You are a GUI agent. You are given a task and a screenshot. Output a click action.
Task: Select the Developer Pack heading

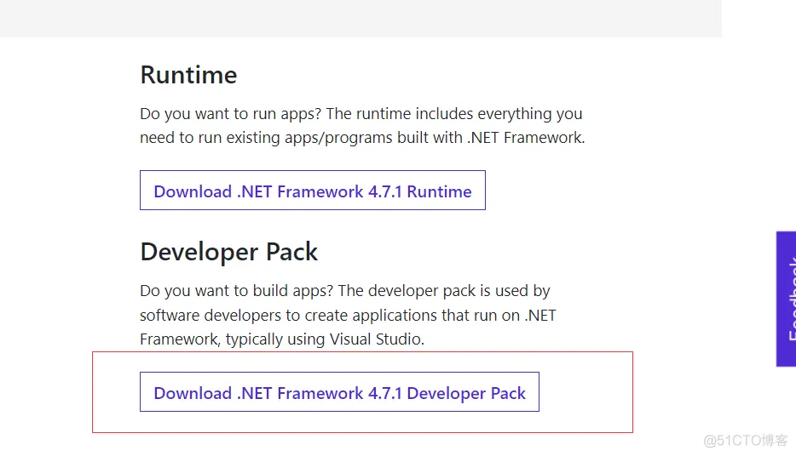229,252
